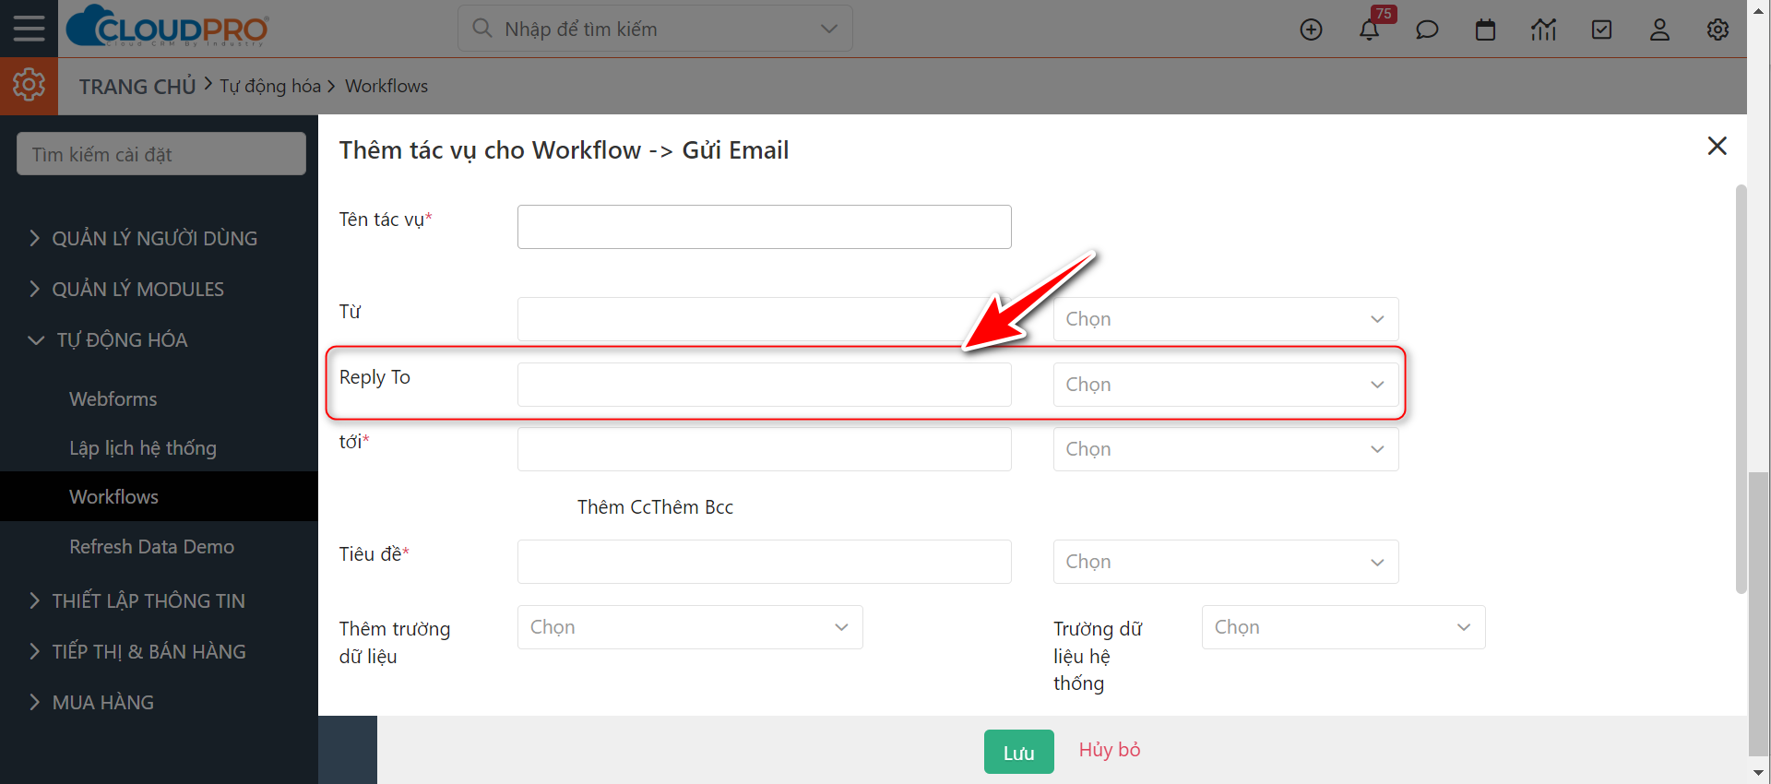Screen dimensions: 1771x784
Task: Click the Nhập để tìm kiếm search field
Action: pyautogui.click(x=655, y=29)
